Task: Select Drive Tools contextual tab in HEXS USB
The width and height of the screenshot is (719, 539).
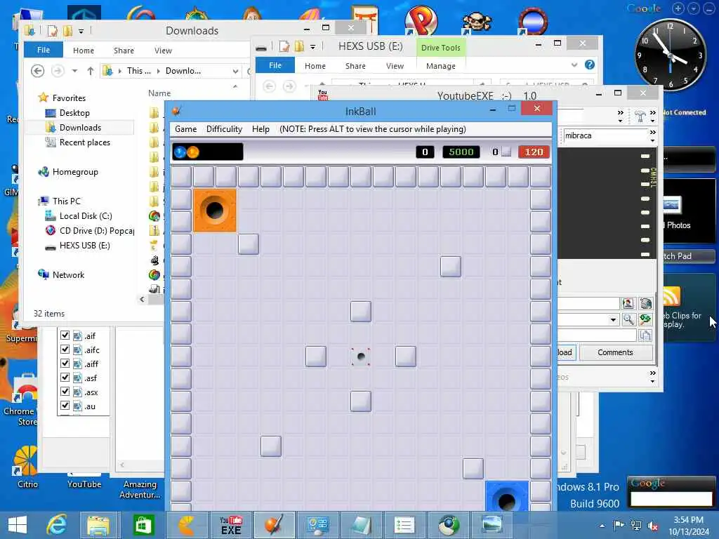Action: tap(441, 48)
